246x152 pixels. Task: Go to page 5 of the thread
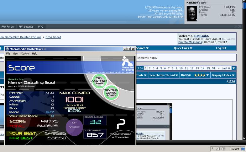click(x=161, y=68)
